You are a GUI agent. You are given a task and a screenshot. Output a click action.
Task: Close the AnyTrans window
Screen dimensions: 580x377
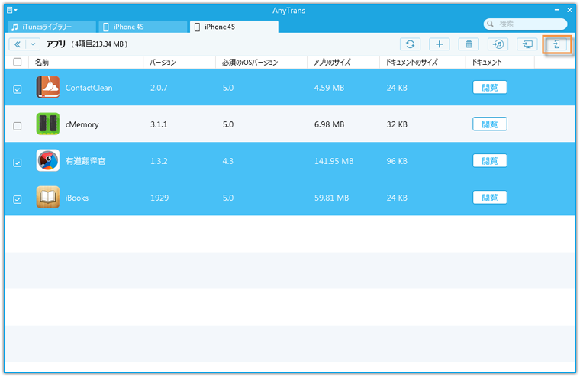pyautogui.click(x=569, y=10)
